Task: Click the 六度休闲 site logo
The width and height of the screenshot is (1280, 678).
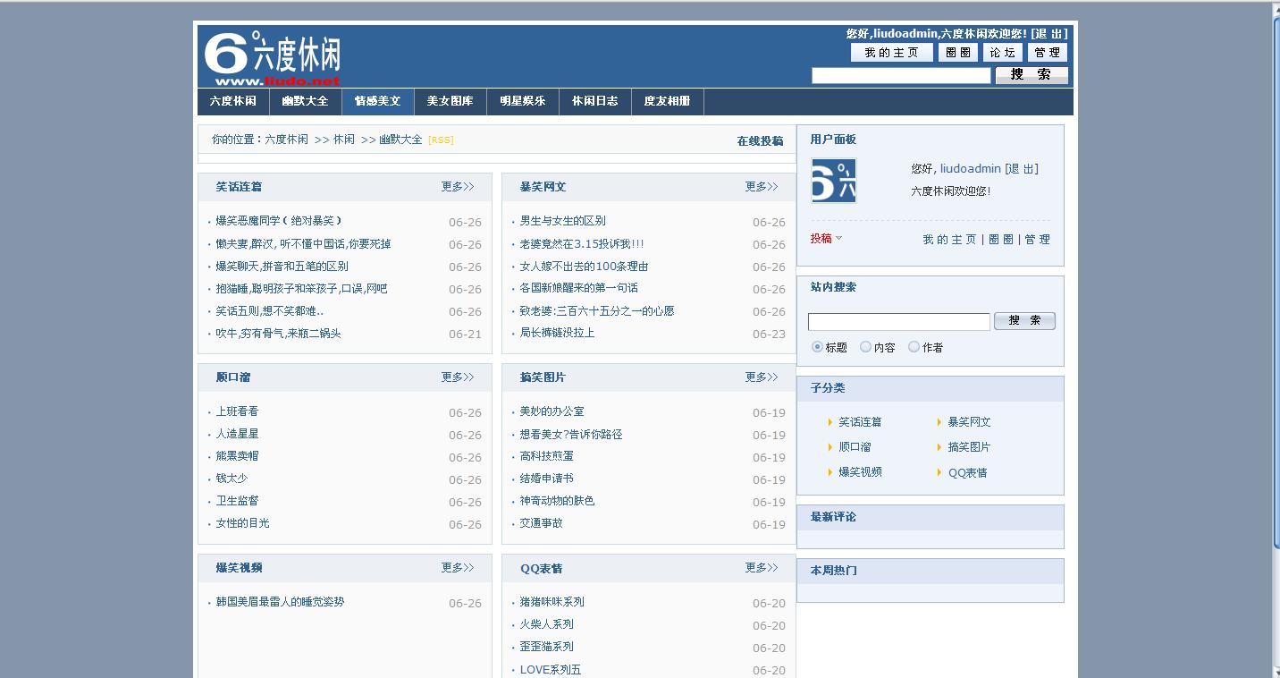Action: [272, 57]
